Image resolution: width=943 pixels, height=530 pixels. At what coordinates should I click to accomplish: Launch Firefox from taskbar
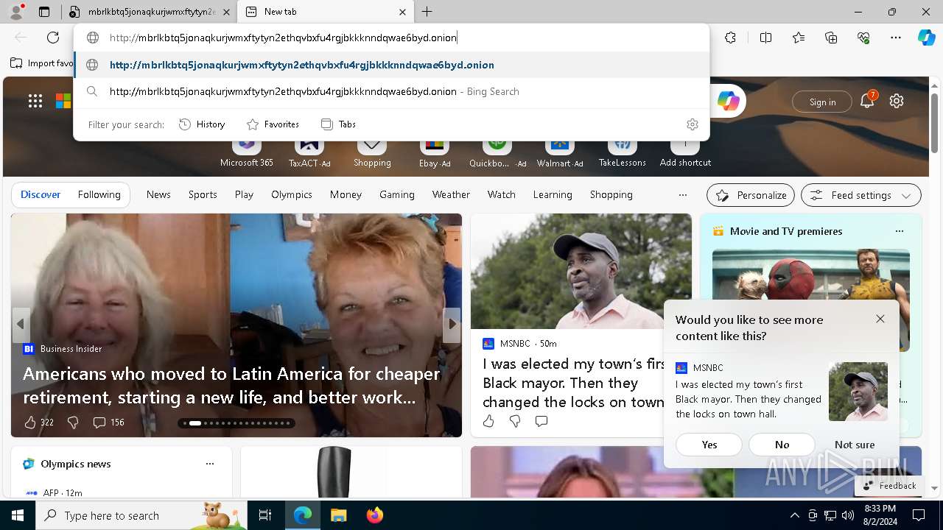pyautogui.click(x=374, y=515)
